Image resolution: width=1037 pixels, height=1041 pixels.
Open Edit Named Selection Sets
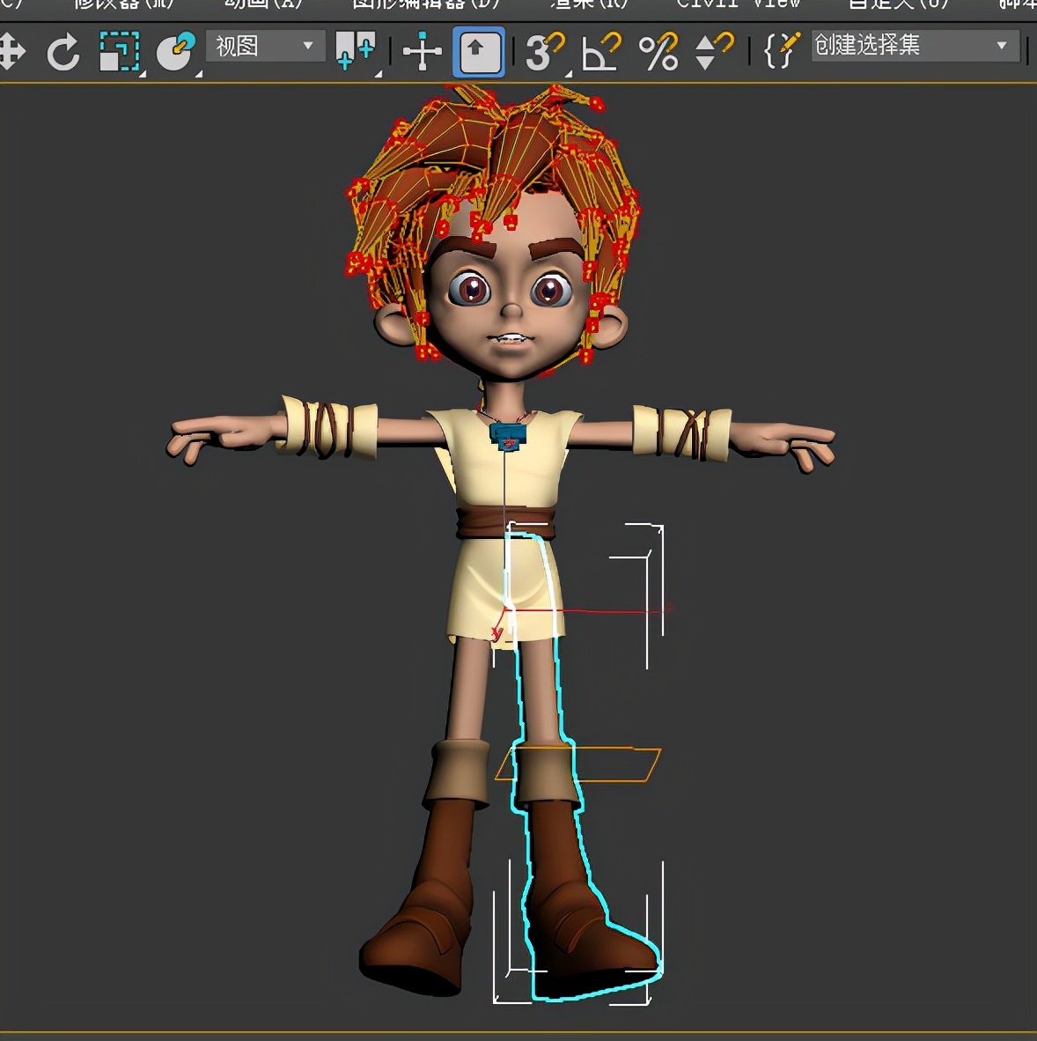click(x=781, y=51)
